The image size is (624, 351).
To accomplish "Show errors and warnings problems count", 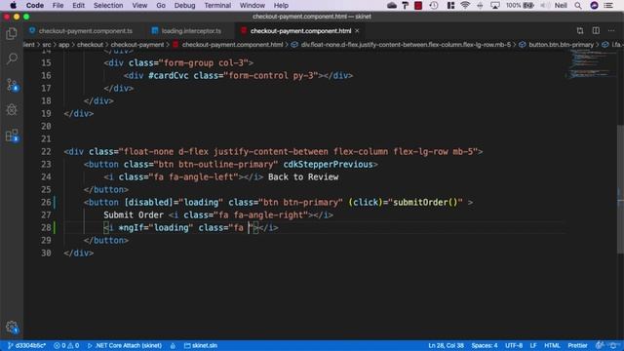I will click(x=66, y=345).
